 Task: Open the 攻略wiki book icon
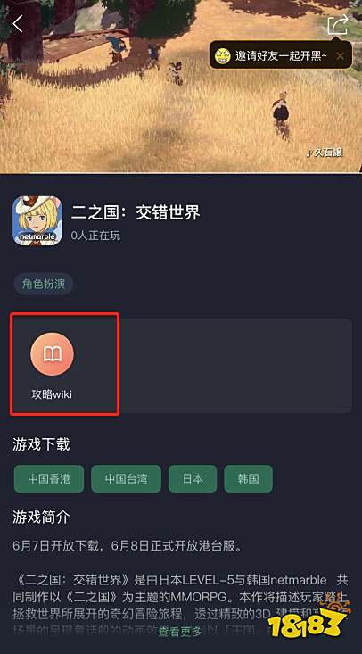[x=52, y=354]
